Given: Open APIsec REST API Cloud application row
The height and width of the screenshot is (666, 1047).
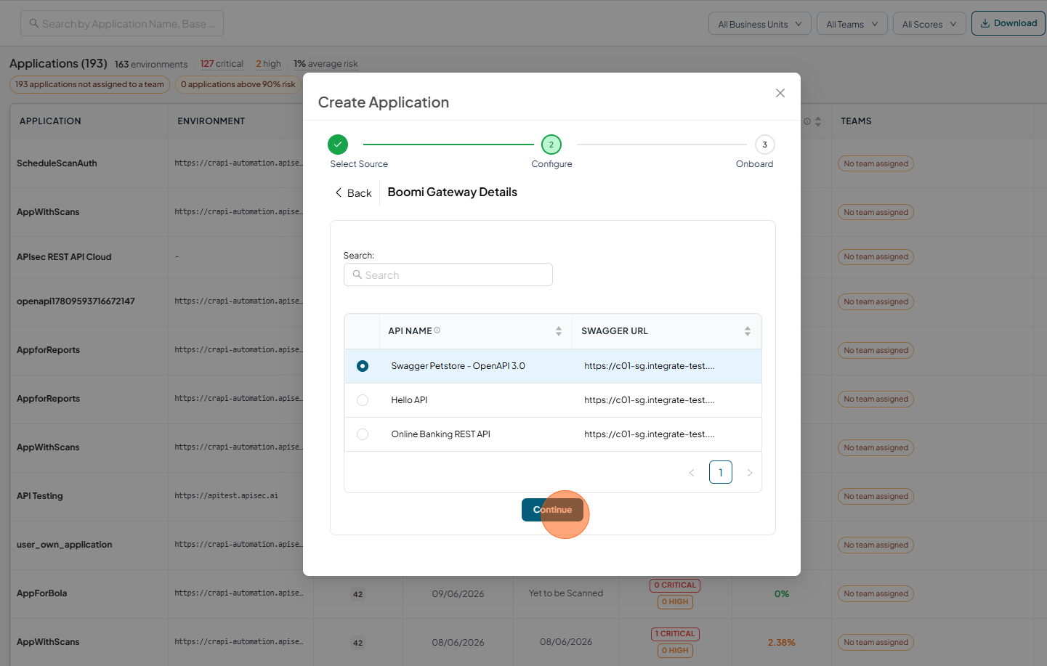Looking at the screenshot, I should [64, 257].
